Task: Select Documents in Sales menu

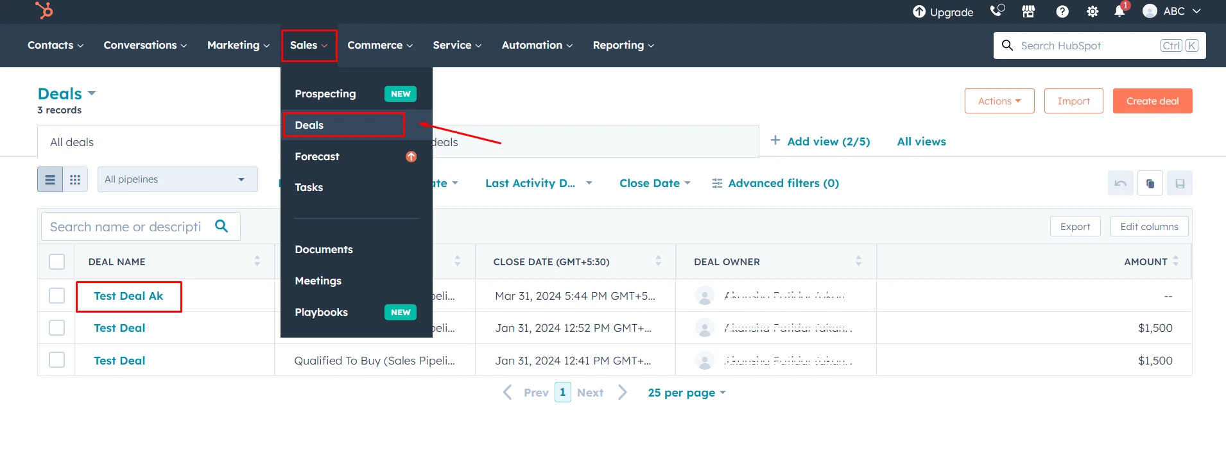Action: [356, 249]
